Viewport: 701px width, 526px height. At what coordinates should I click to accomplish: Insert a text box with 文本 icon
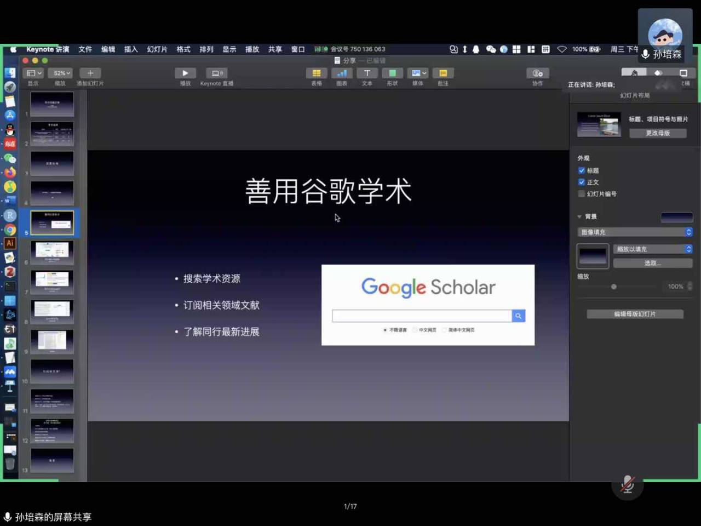click(x=367, y=73)
